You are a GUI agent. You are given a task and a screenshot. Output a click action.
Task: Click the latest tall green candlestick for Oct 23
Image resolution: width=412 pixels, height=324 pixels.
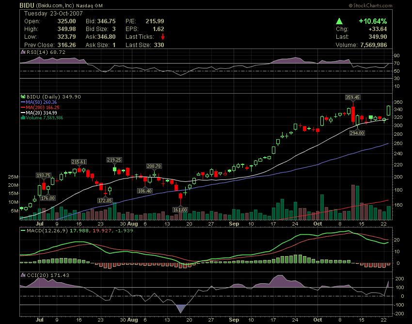(x=388, y=111)
